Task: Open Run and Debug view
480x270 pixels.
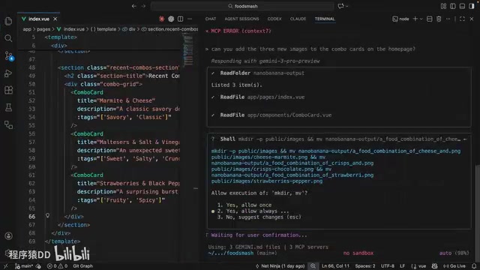Action: [x=8, y=73]
